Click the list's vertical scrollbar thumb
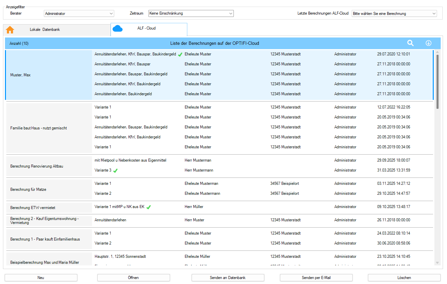This screenshot has width=447, height=284. point(437,81)
